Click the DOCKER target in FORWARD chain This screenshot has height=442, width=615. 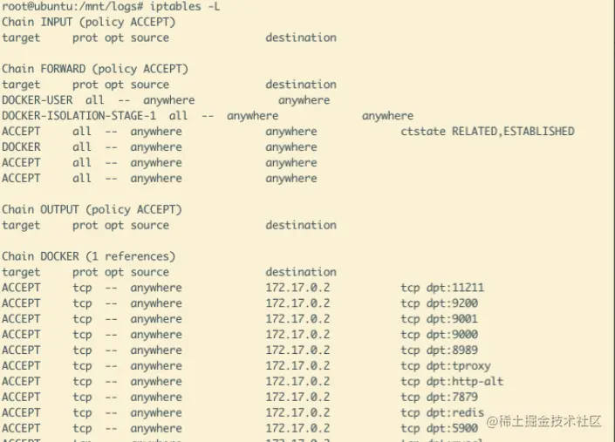[x=21, y=147]
